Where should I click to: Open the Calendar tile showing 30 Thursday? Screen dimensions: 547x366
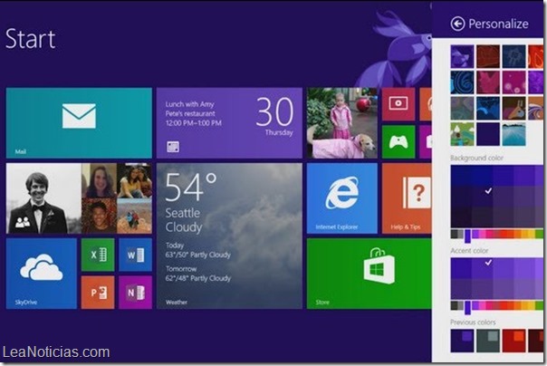click(x=229, y=123)
